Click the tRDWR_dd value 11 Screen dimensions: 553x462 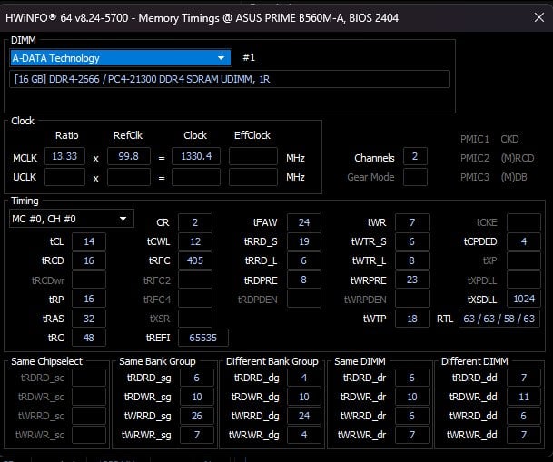[524, 397]
